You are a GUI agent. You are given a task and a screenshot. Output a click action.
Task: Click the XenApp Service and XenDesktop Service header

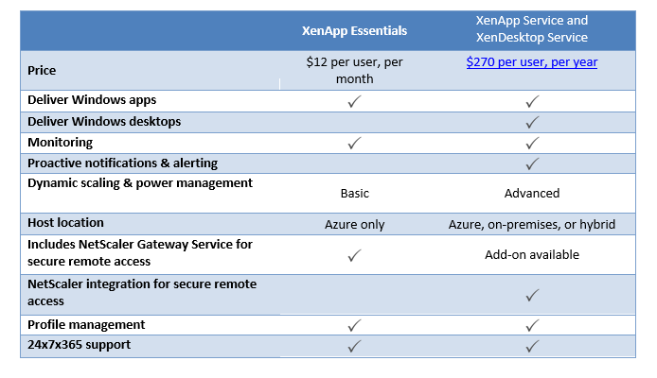pyautogui.click(x=531, y=30)
